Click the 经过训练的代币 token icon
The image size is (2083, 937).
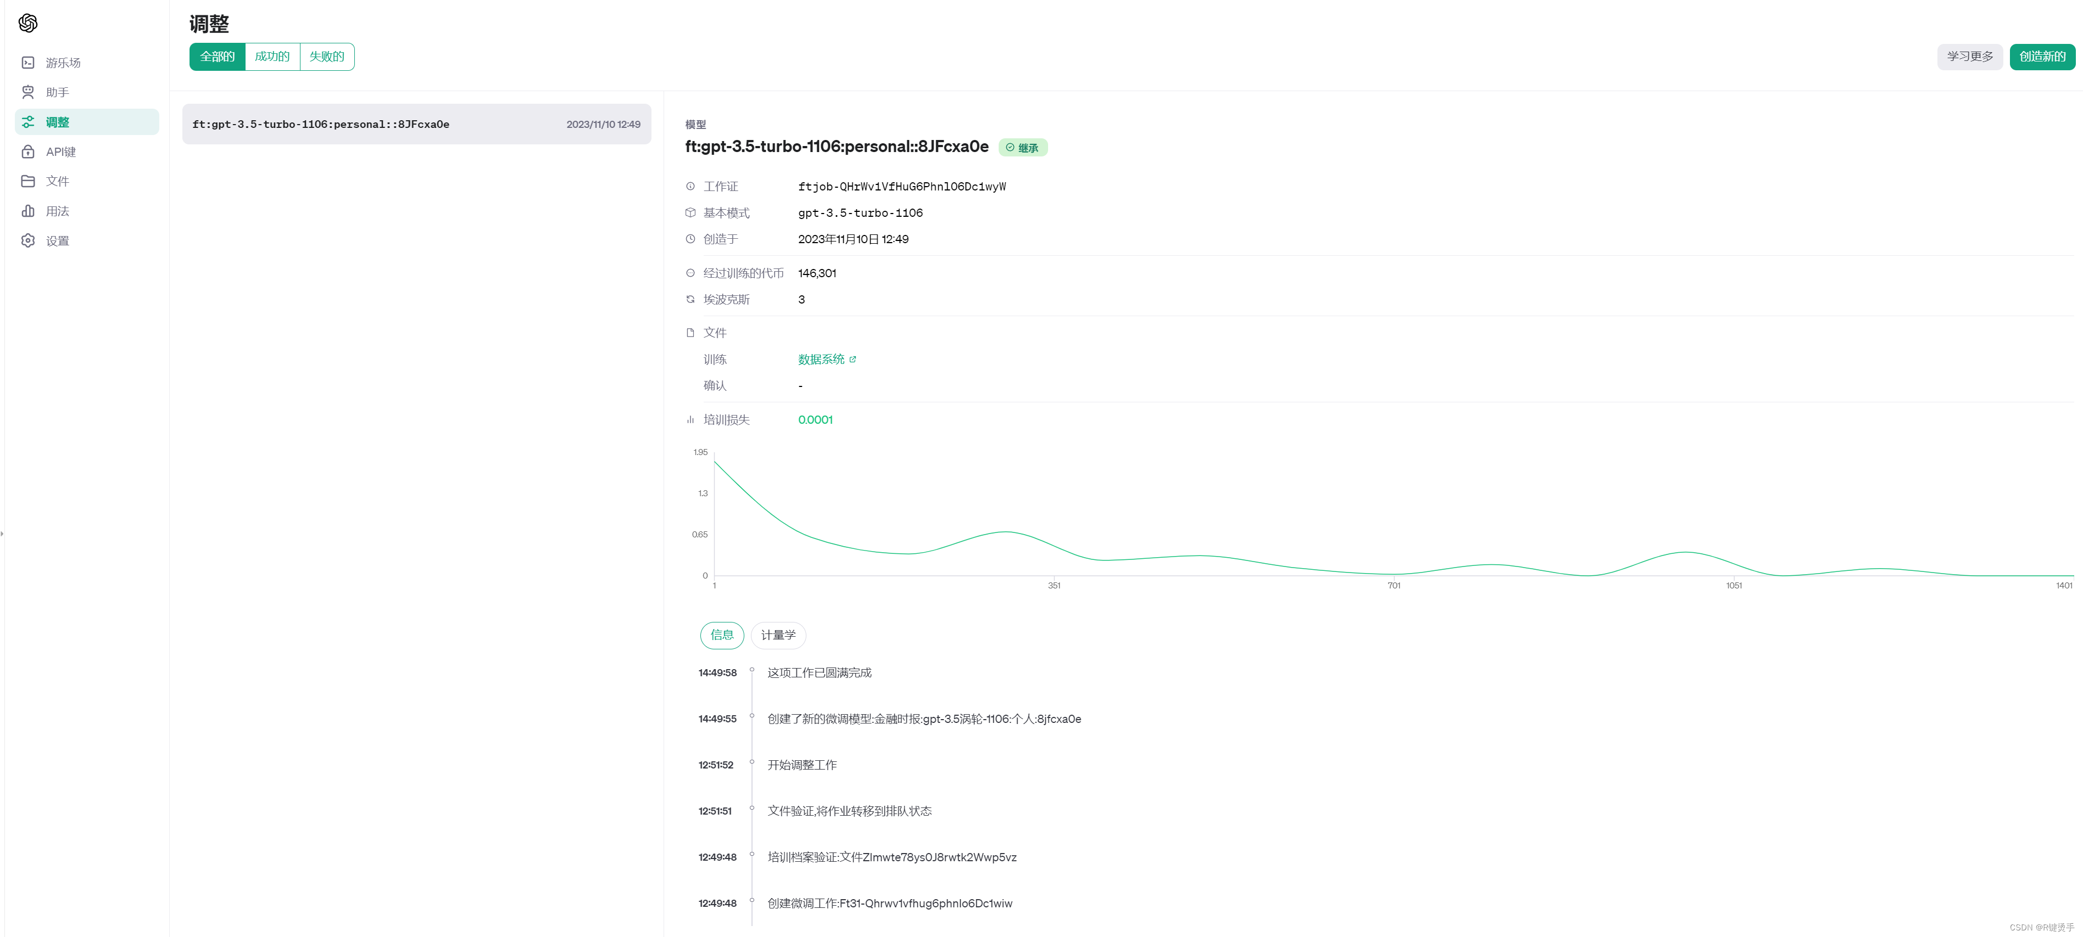pyautogui.click(x=690, y=273)
